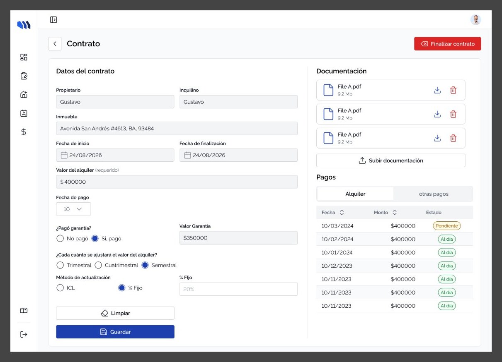Download the second File A.pdf
The width and height of the screenshot is (502, 362).
click(x=437, y=114)
